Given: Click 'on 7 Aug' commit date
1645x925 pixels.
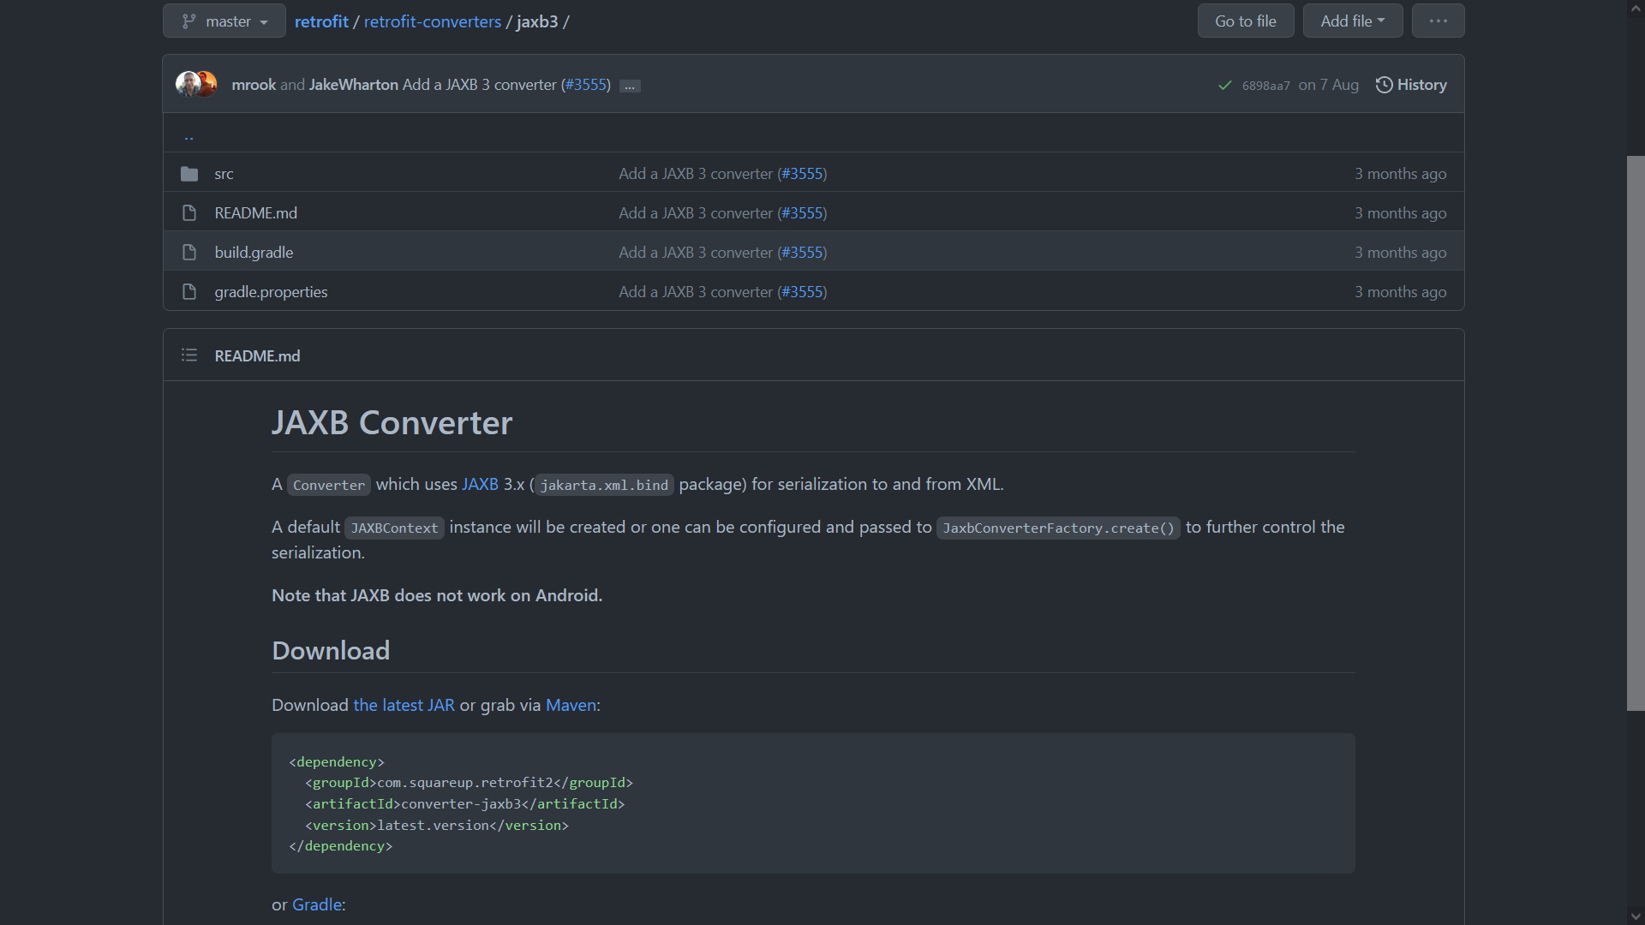Looking at the screenshot, I should click(x=1328, y=85).
